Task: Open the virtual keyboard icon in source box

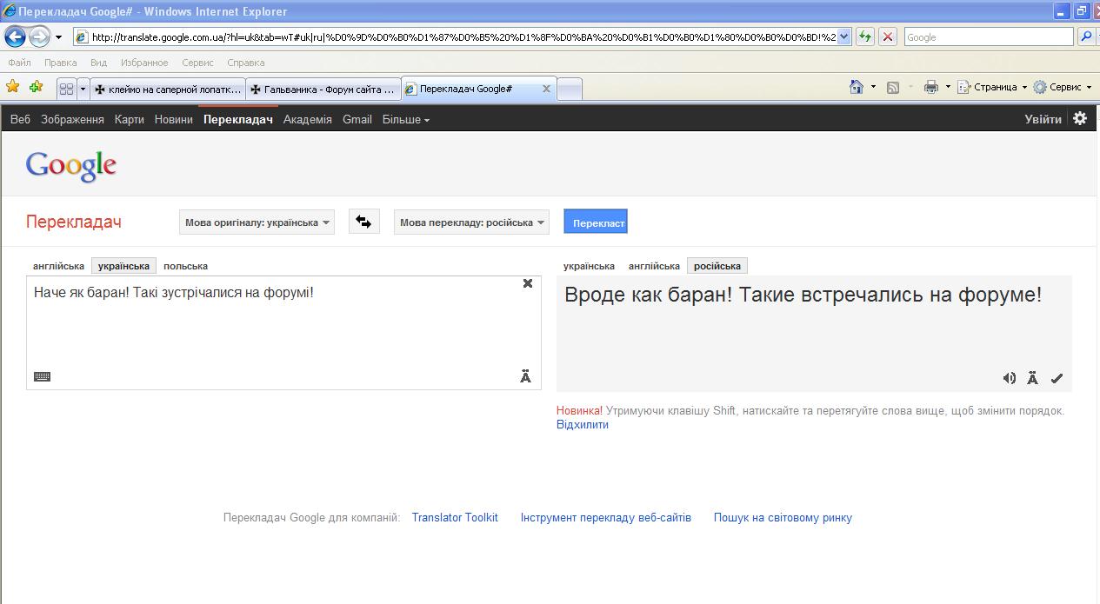Action: 42,376
